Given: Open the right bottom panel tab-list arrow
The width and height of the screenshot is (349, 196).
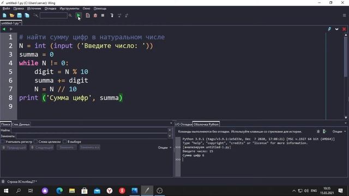Looking at the screenshot, I should pyautogui.click(x=346, y=123).
